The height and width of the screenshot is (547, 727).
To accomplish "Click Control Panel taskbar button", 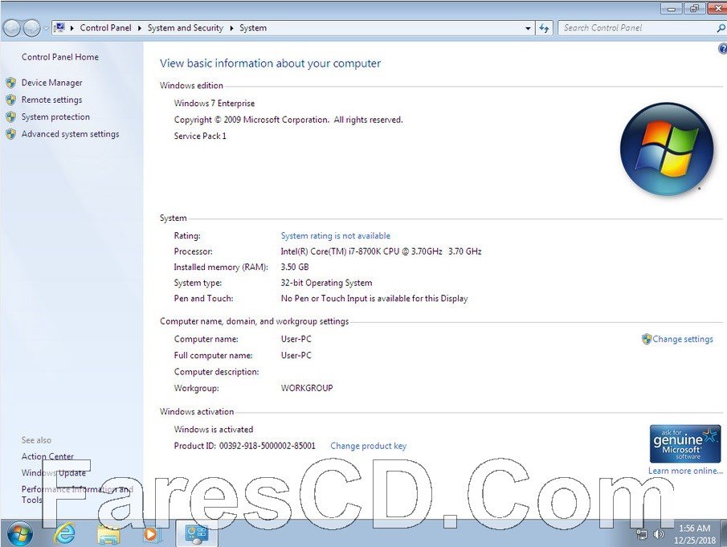I will (x=197, y=533).
